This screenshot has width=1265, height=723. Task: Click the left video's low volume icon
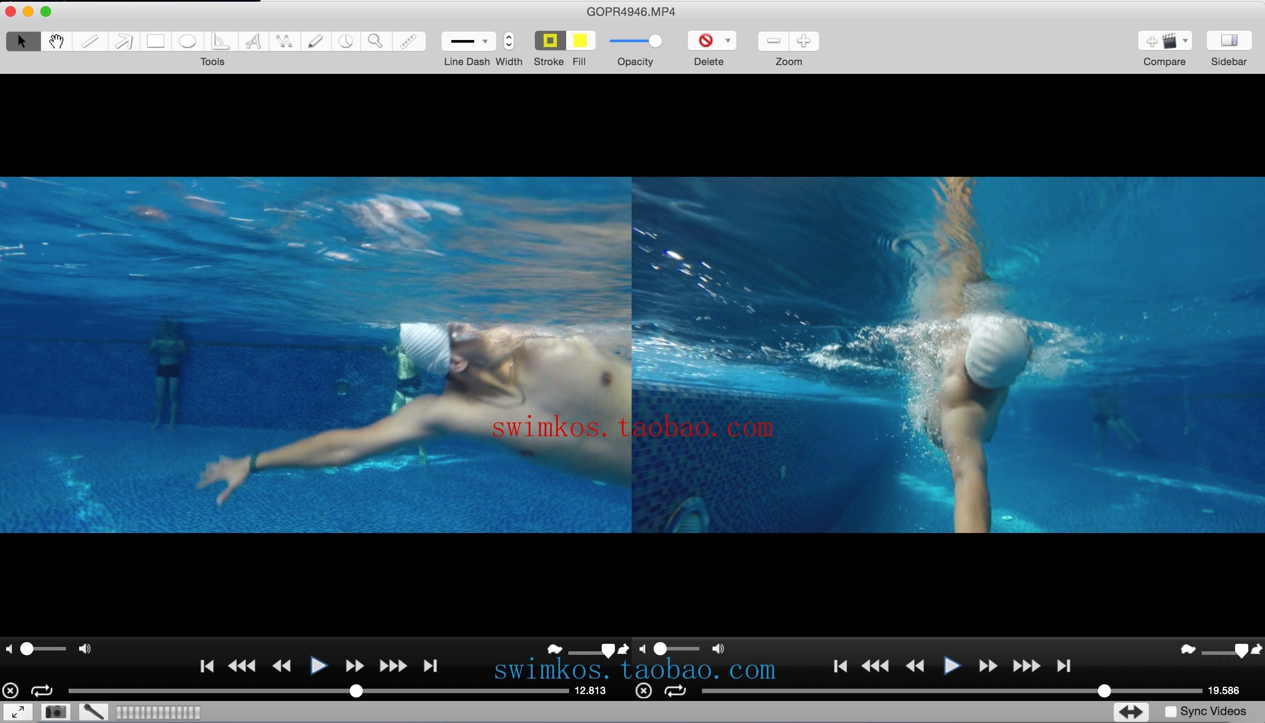point(9,649)
